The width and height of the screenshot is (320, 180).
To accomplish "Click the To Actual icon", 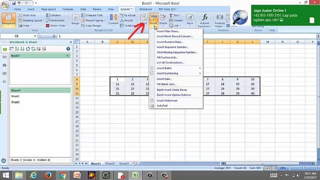I will 122,15.
